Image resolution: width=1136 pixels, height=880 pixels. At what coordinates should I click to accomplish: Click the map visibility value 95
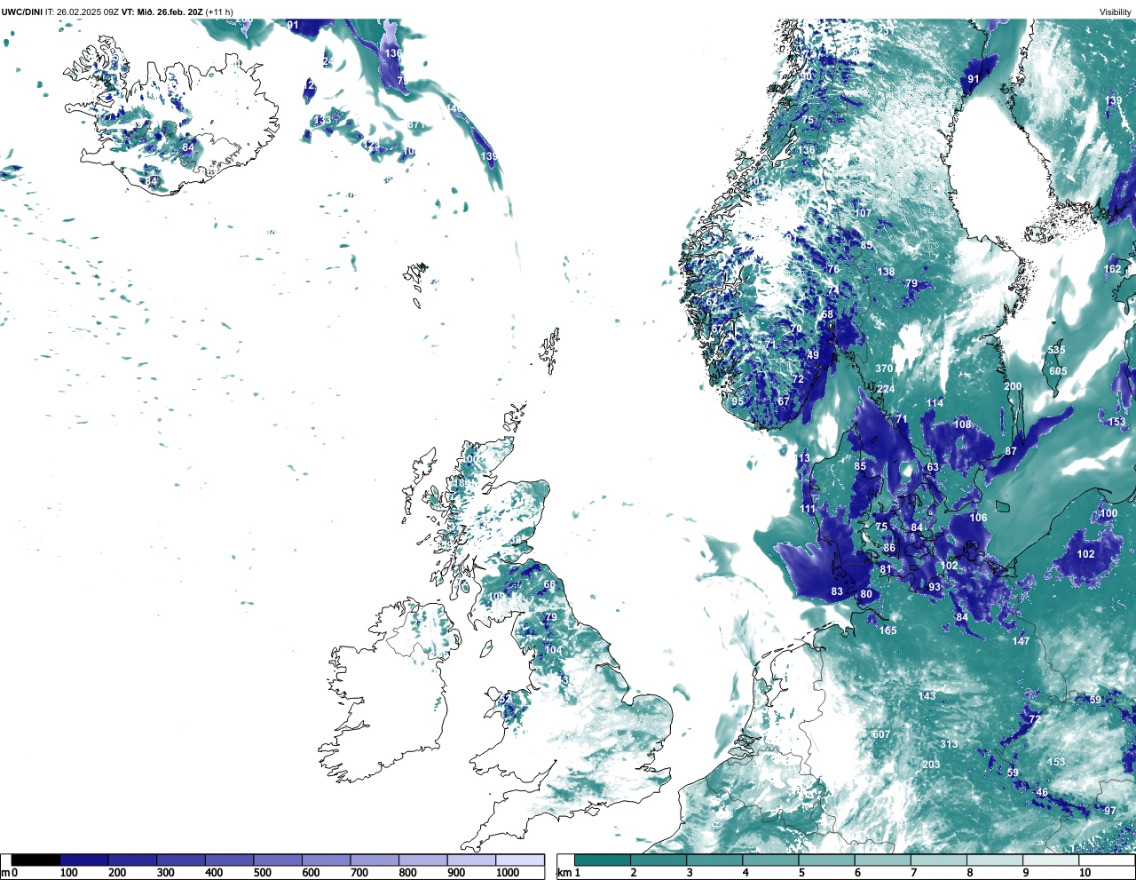738,401
